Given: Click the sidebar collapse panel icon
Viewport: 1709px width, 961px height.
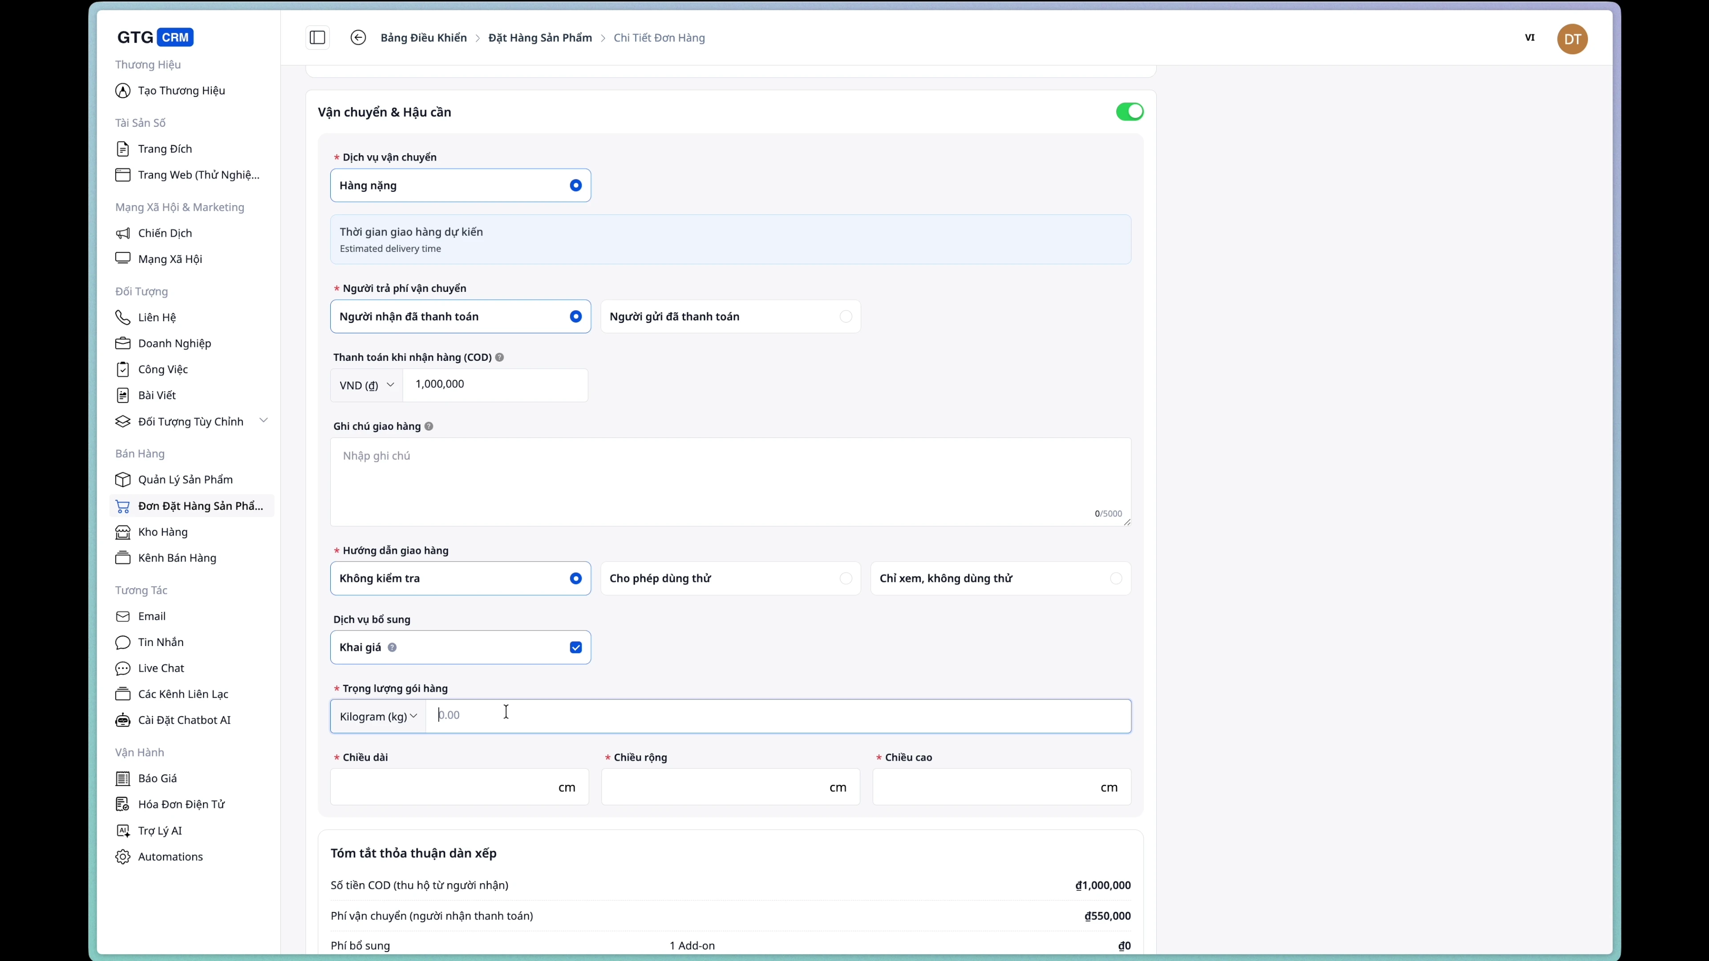Looking at the screenshot, I should coord(317,38).
